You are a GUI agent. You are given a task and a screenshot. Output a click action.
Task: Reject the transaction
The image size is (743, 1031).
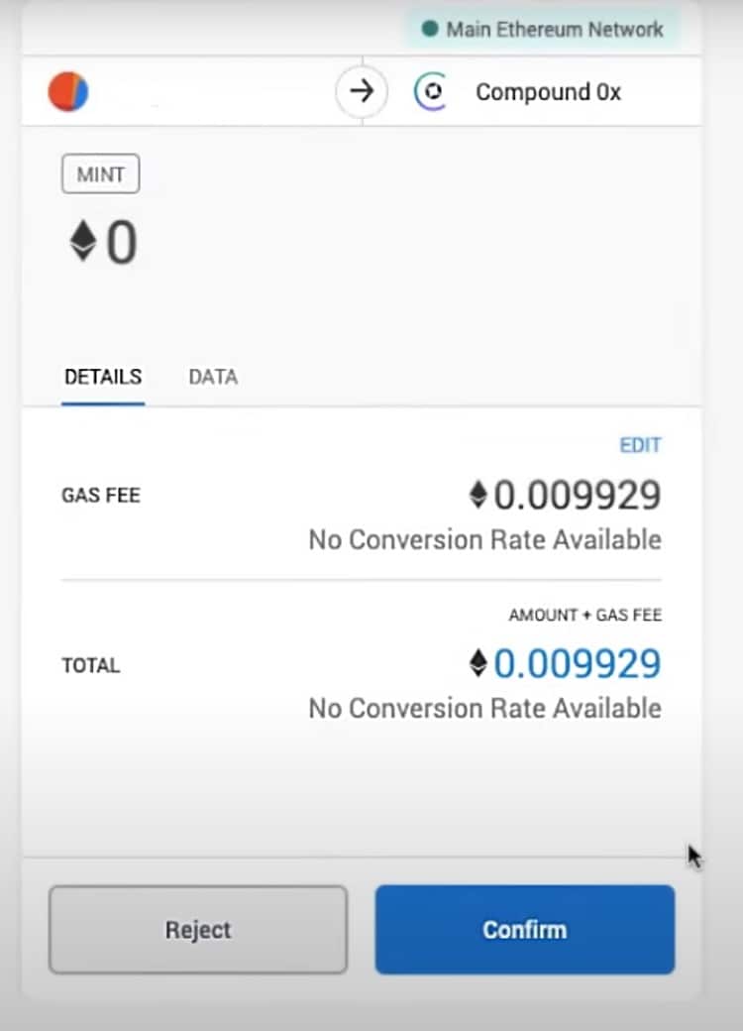coord(198,929)
